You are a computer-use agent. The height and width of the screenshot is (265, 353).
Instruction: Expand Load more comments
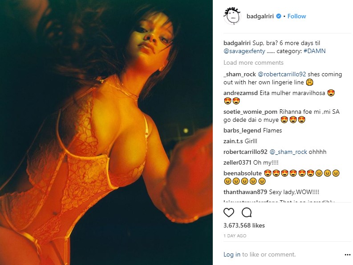[x=253, y=63]
